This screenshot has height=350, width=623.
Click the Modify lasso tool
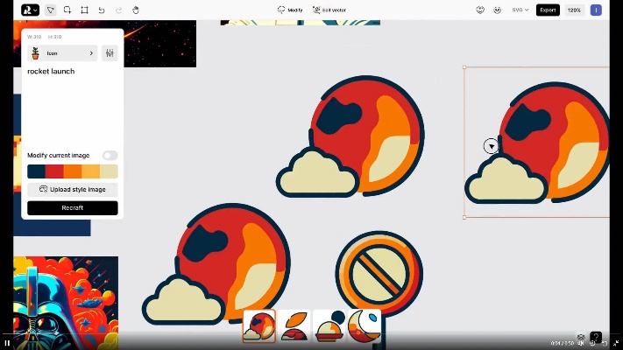290,10
